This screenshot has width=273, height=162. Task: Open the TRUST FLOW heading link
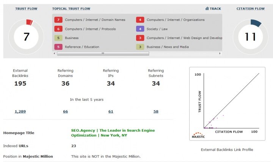(x=26, y=9)
